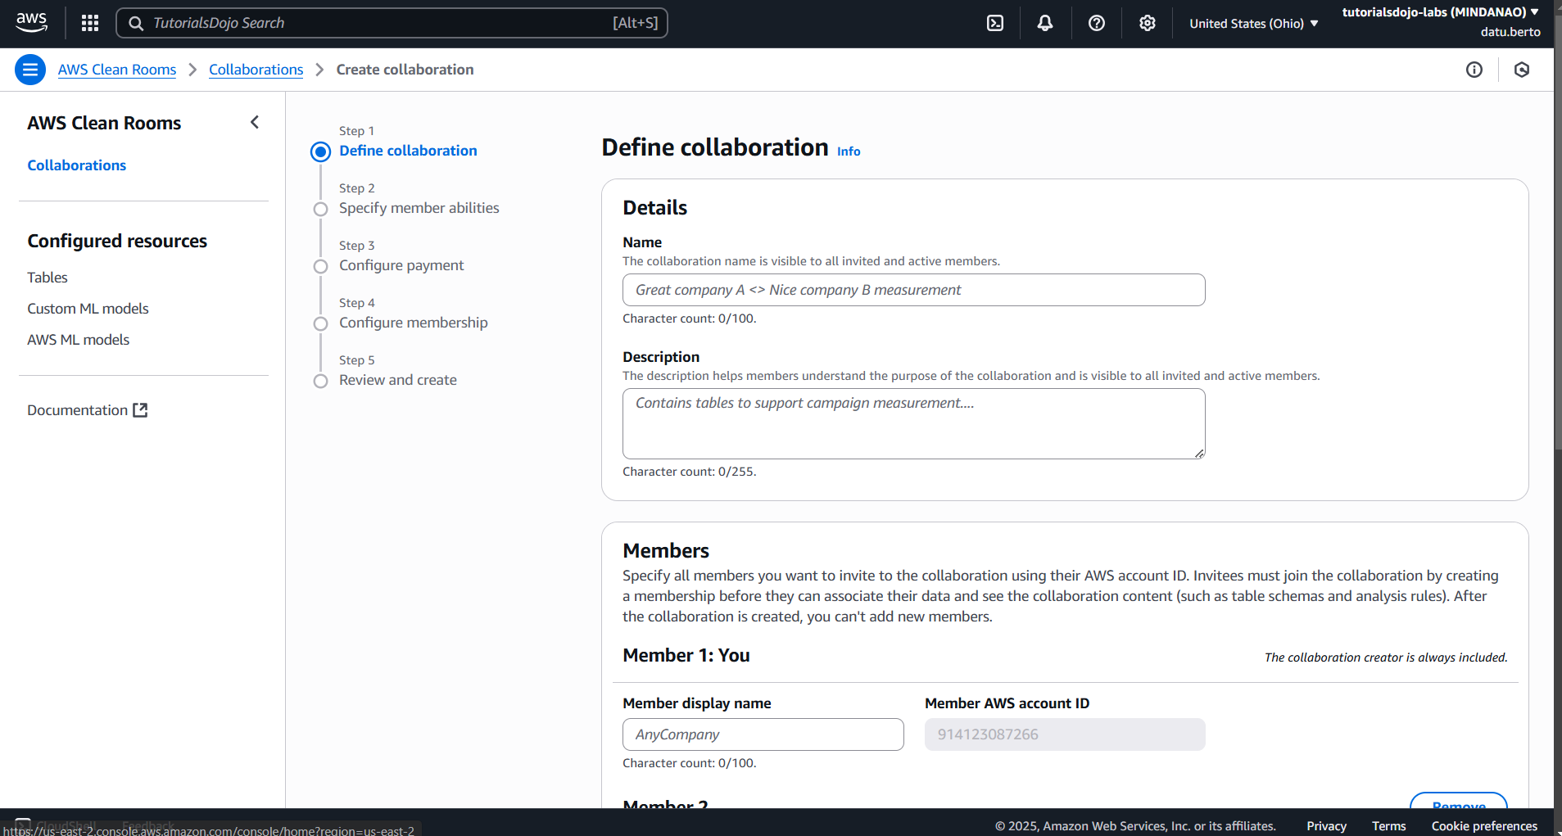Click the Configure payment step label
The height and width of the screenshot is (836, 1562).
pos(401,265)
